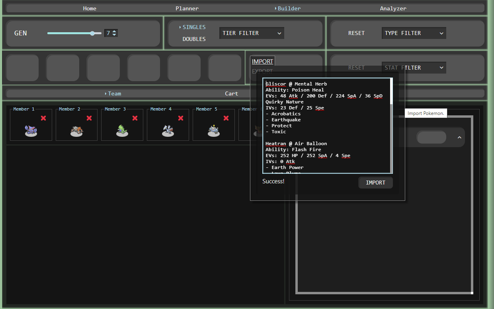Screen dimensions: 494x309
Task: Click the 'Success!' status message
Action: point(273,181)
